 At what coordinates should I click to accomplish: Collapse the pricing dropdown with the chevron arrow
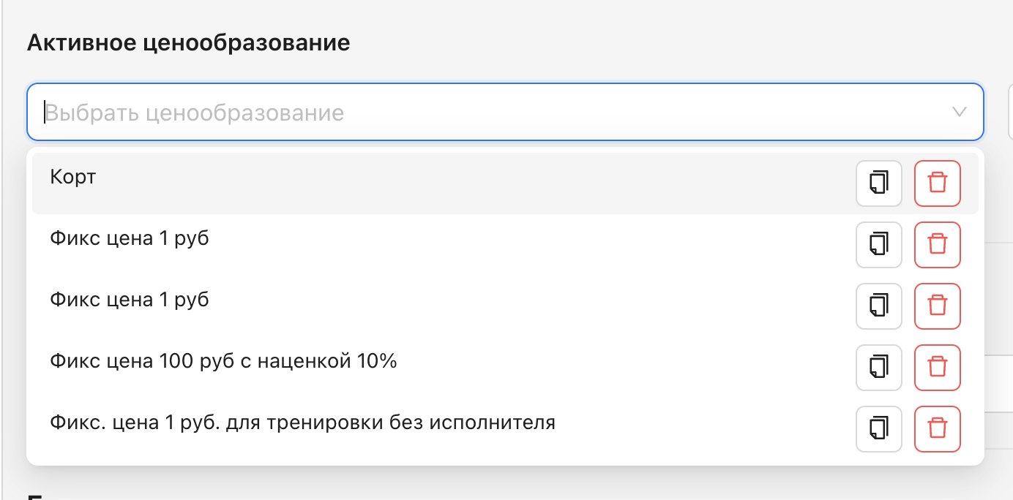[x=959, y=113]
